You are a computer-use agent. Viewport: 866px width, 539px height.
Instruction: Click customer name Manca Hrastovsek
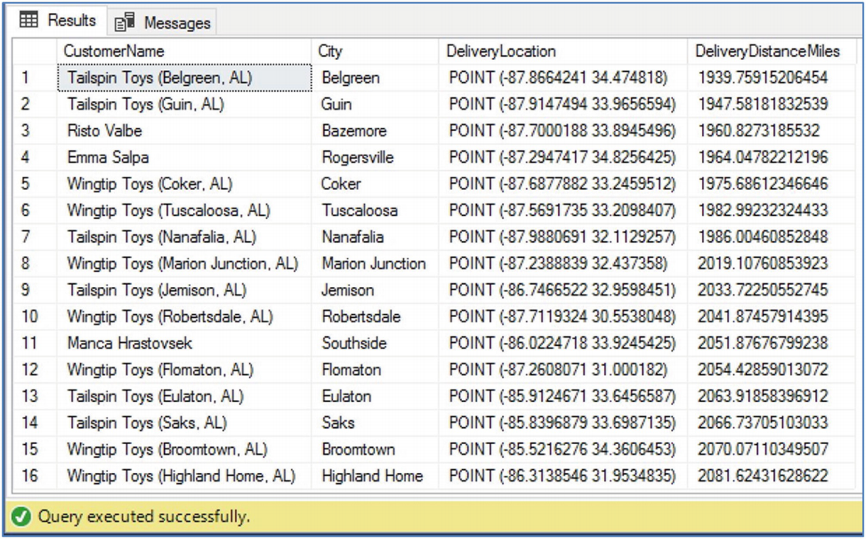[130, 343]
